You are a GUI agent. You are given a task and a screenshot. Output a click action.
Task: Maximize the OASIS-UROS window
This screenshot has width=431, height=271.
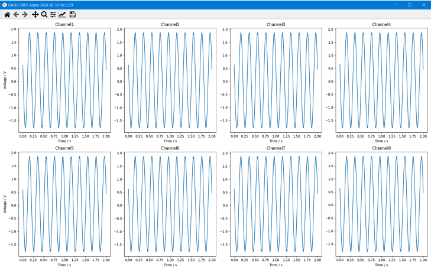(x=410, y=5)
